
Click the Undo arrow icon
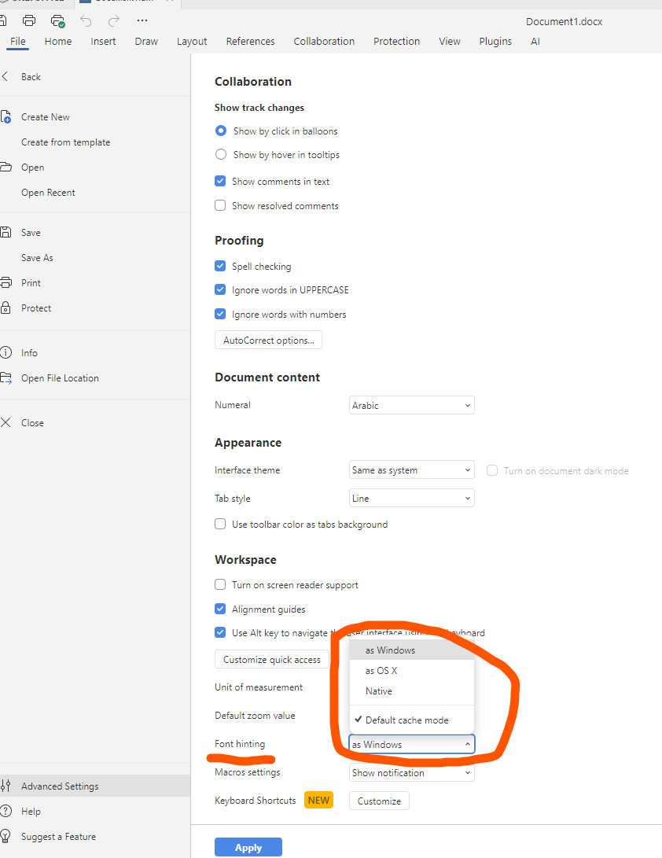[86, 20]
